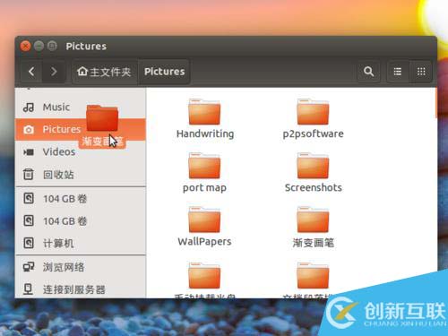The height and width of the screenshot is (336, 448).
Task: Select the Handwriting folder icon
Action: pos(204,112)
